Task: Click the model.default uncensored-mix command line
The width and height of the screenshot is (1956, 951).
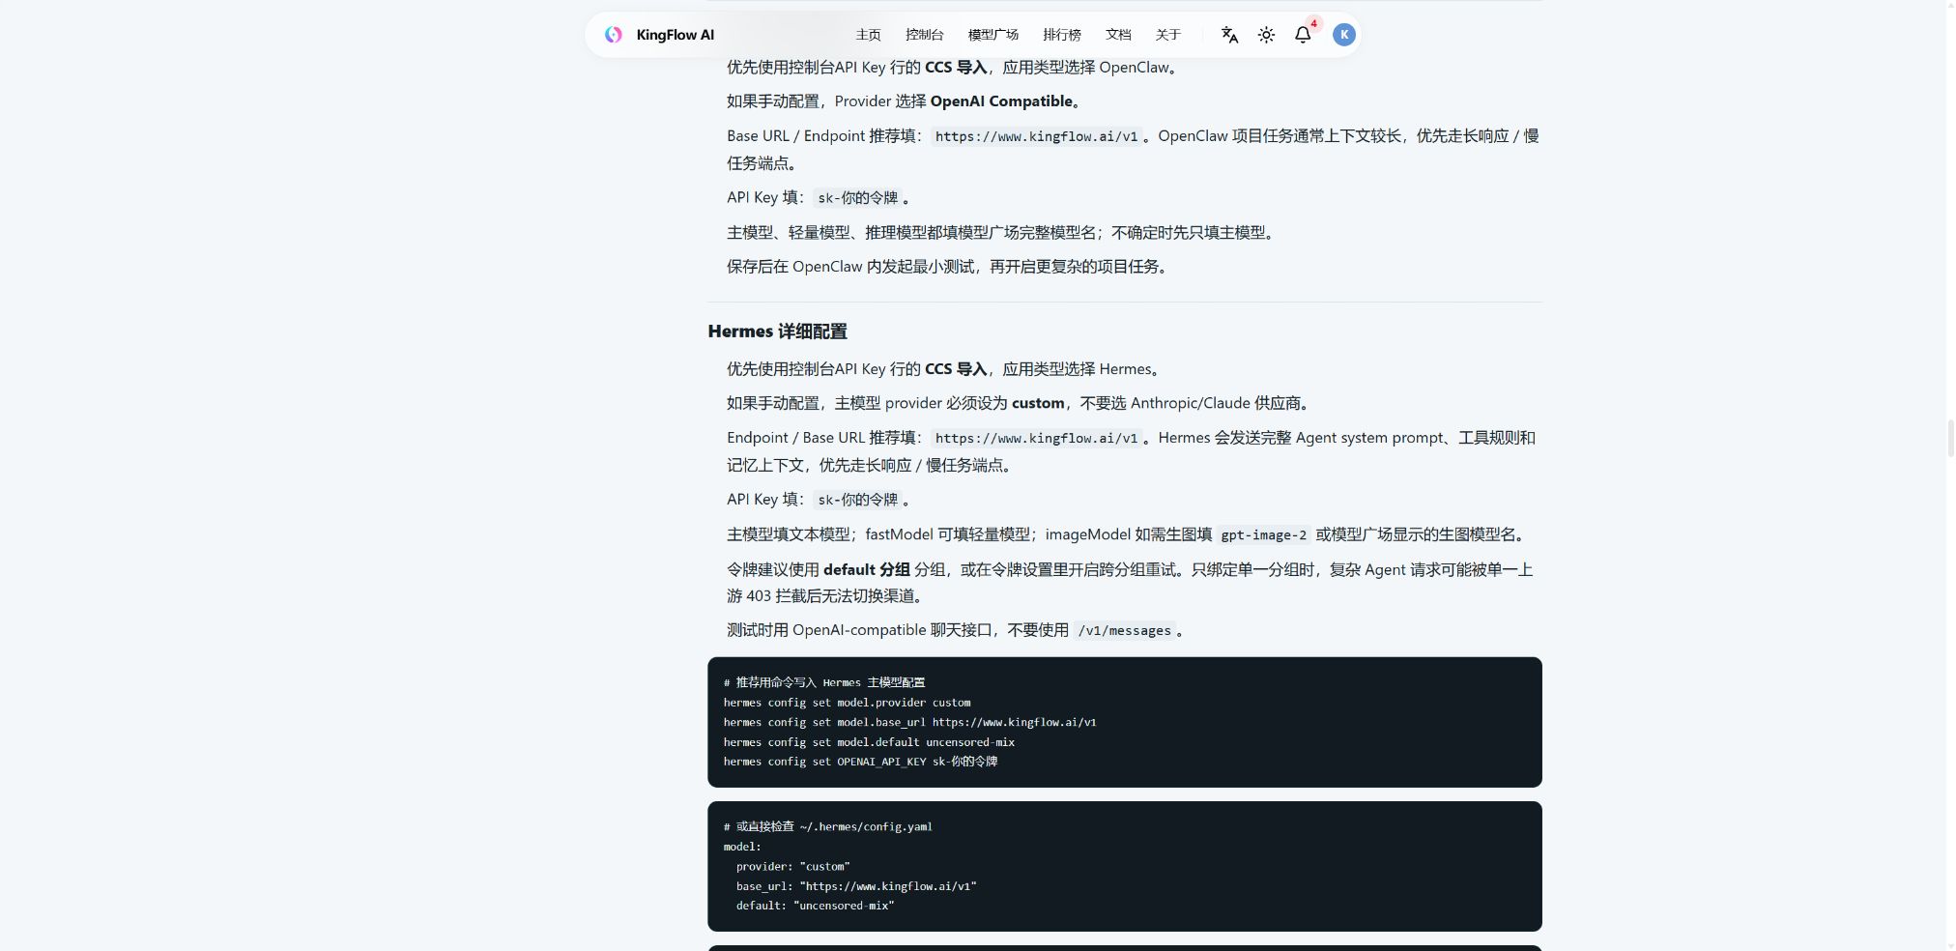Action: [x=869, y=742]
